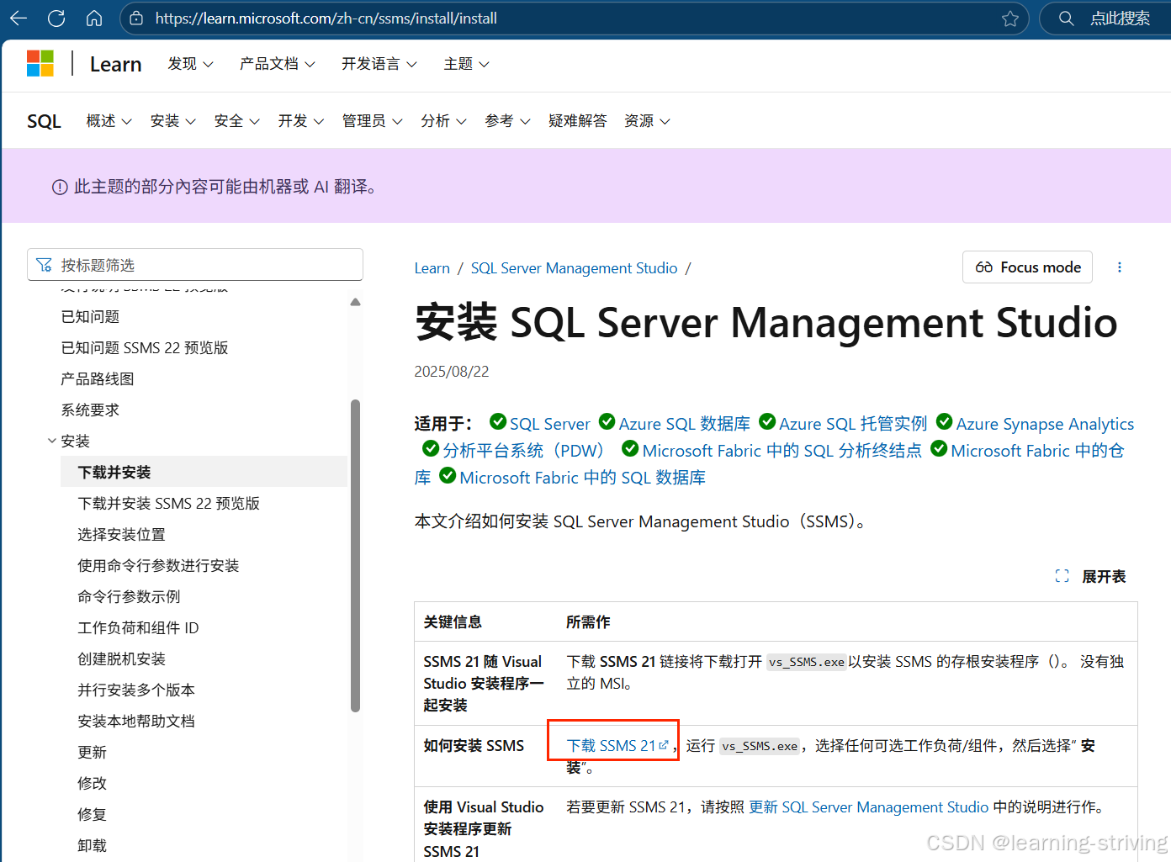The height and width of the screenshot is (862, 1171).
Task: Click the Microsoft logo
Action: tap(40, 64)
